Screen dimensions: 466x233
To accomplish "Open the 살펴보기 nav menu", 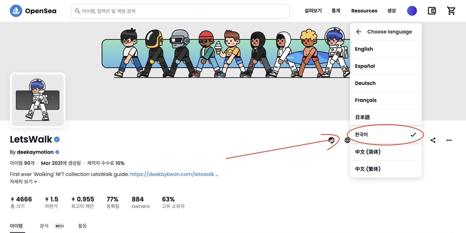I will 313,11.
